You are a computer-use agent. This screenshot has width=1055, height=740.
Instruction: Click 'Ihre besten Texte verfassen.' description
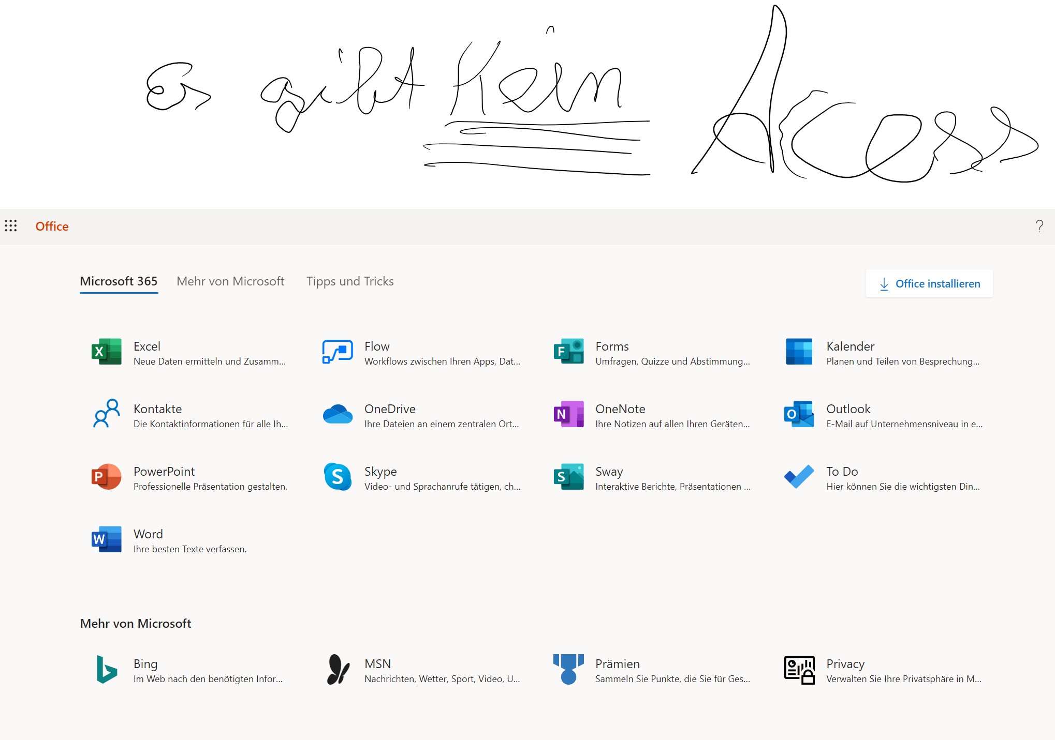(x=190, y=549)
